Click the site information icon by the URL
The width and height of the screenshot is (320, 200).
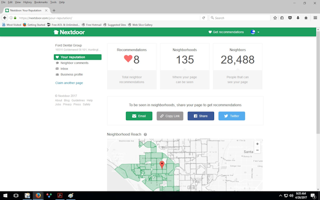click(x=11, y=18)
